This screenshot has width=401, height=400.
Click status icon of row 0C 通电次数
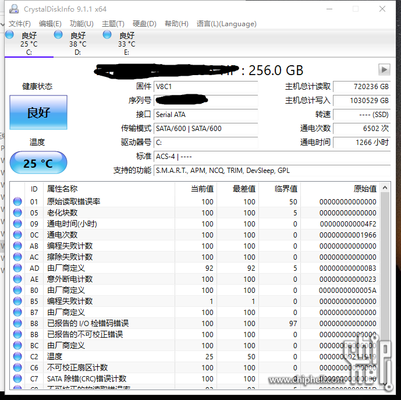pyautogui.click(x=17, y=235)
